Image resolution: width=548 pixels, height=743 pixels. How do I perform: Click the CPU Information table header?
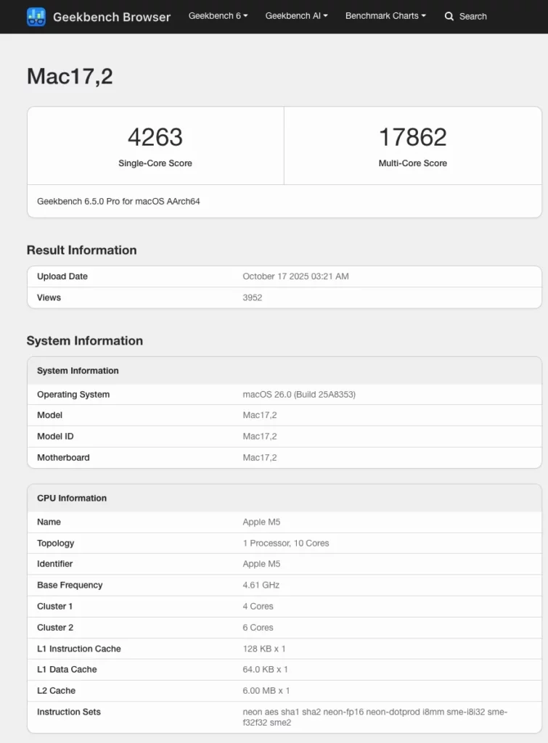(72, 498)
